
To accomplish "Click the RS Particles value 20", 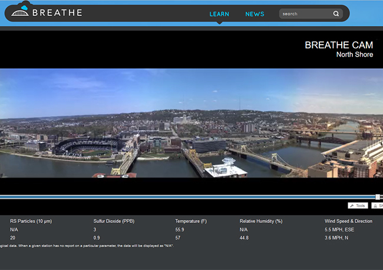I will point(13,238).
